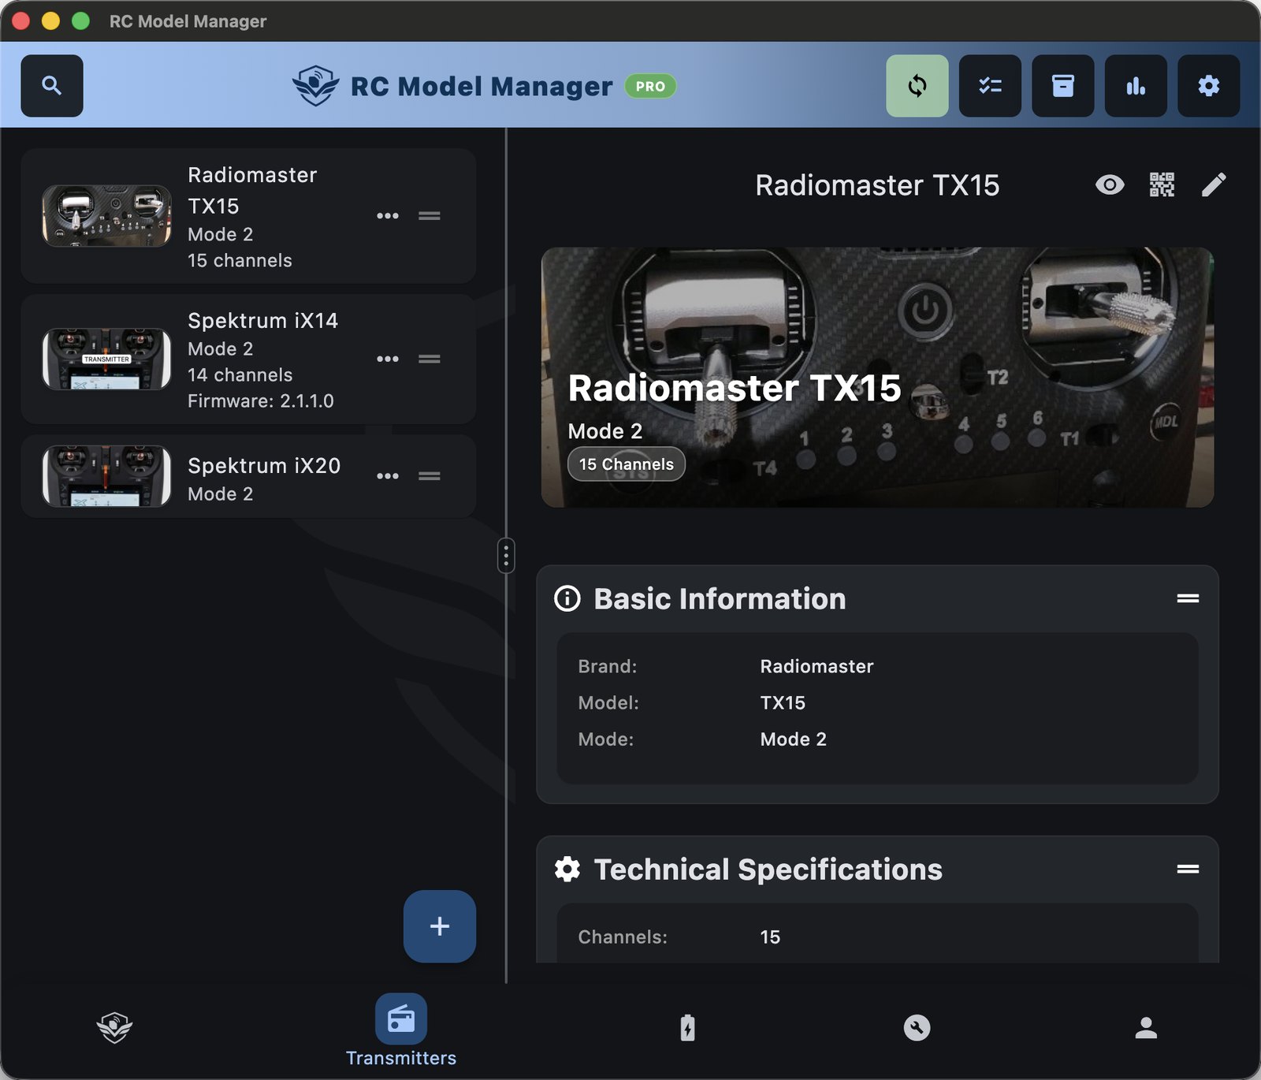Viewport: 1261px width, 1080px height.
Task: Click the Model value 'TX15'
Action: click(783, 703)
